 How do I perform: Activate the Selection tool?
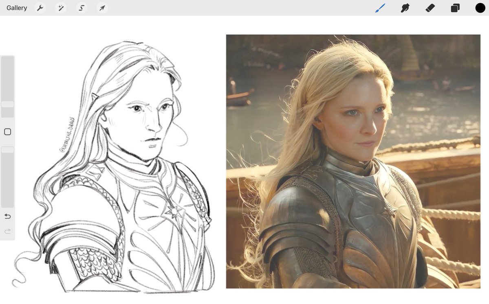coord(81,8)
